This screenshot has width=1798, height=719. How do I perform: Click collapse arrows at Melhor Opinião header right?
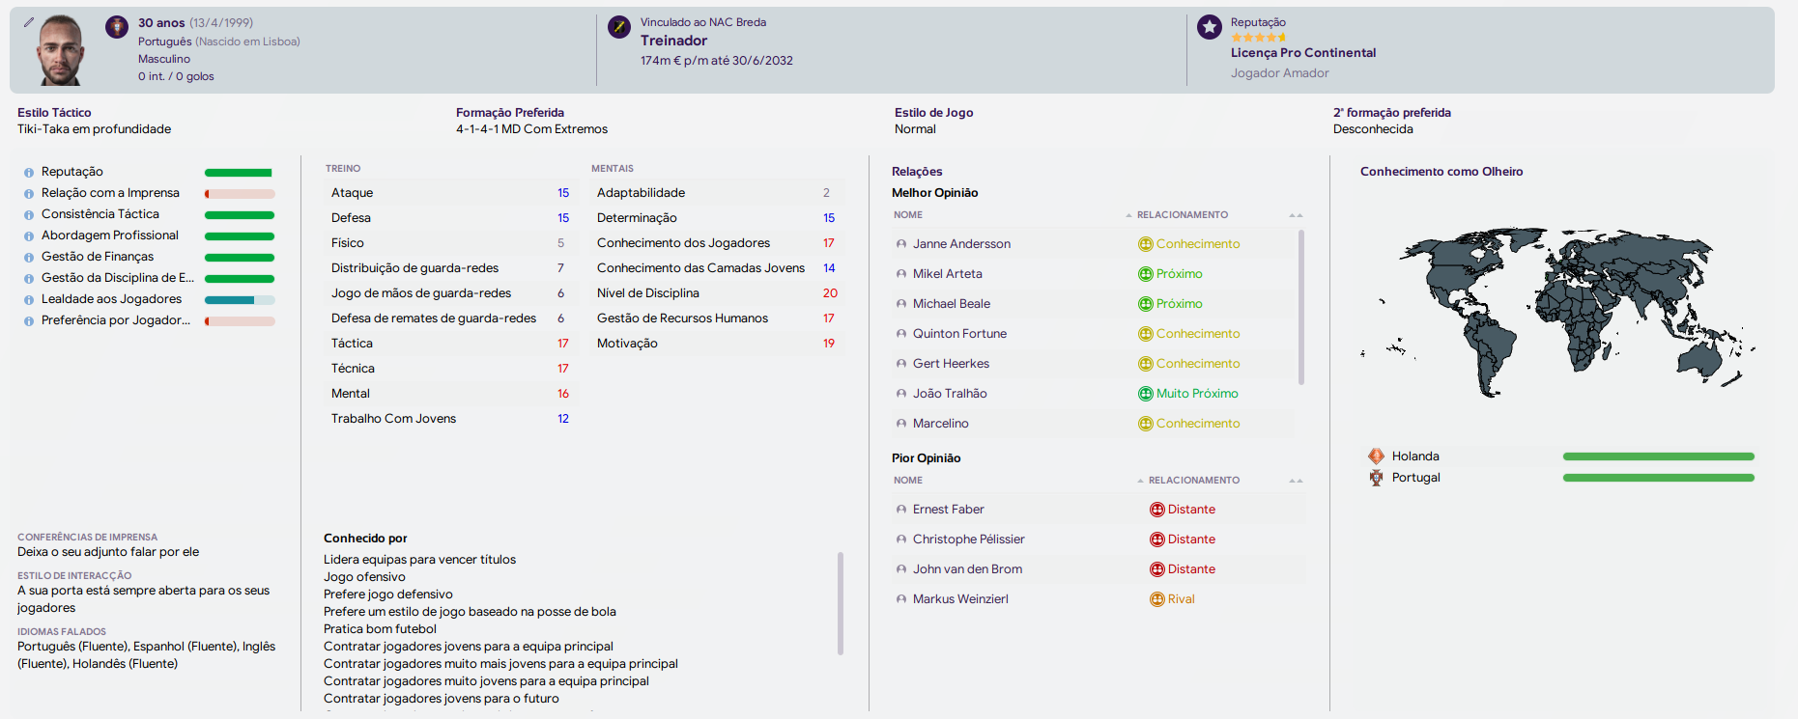tap(1296, 215)
